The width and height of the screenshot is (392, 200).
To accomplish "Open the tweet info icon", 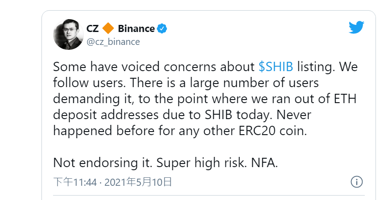I will 357,182.
